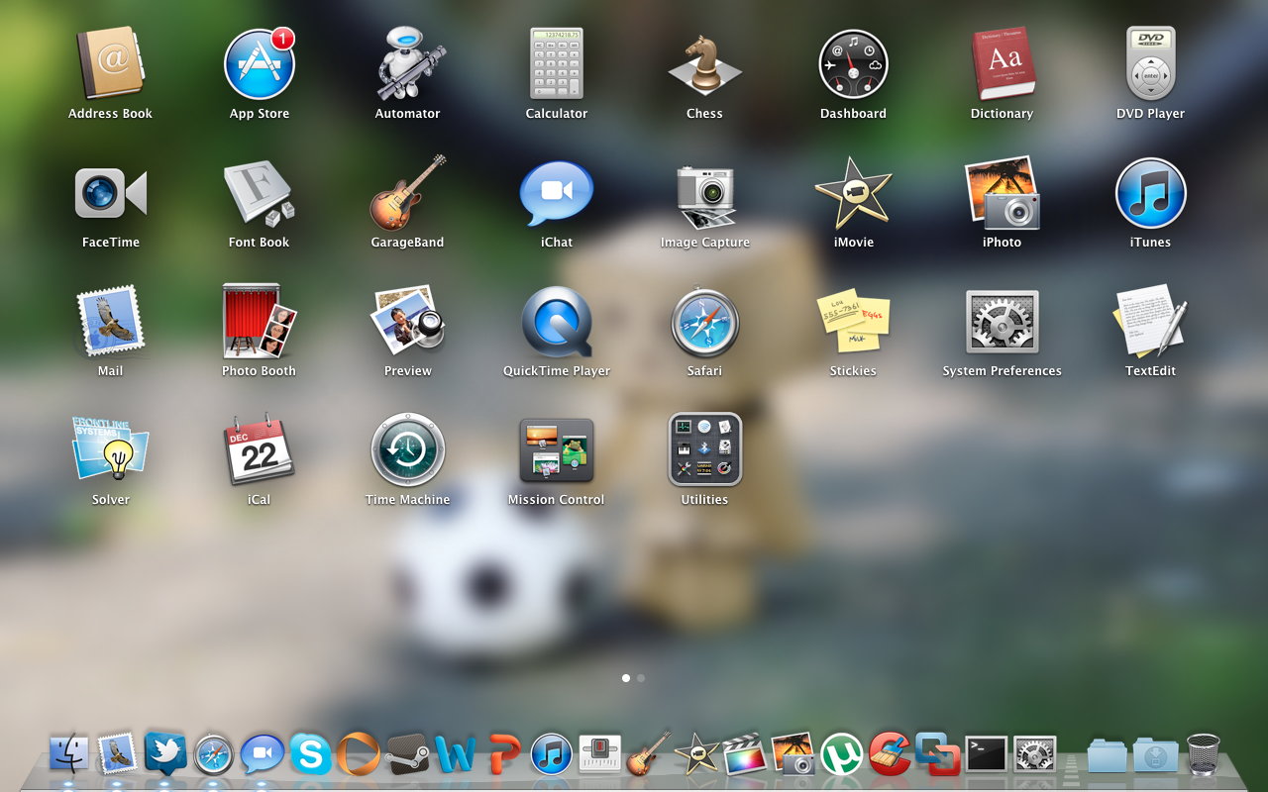Open iMovie in the Launchpad grid

[x=854, y=193]
